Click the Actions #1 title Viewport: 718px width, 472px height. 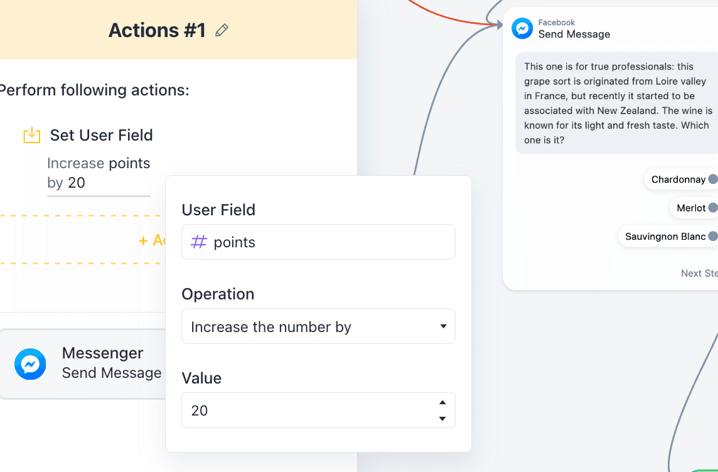157,30
